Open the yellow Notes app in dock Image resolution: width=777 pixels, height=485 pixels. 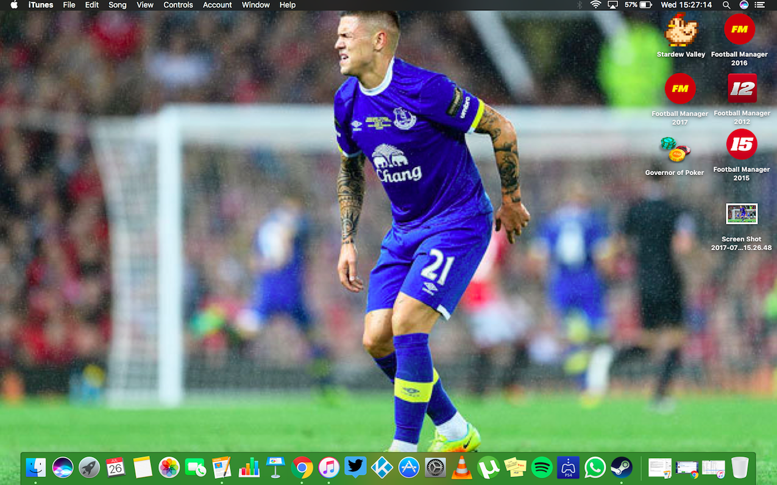tap(142, 468)
